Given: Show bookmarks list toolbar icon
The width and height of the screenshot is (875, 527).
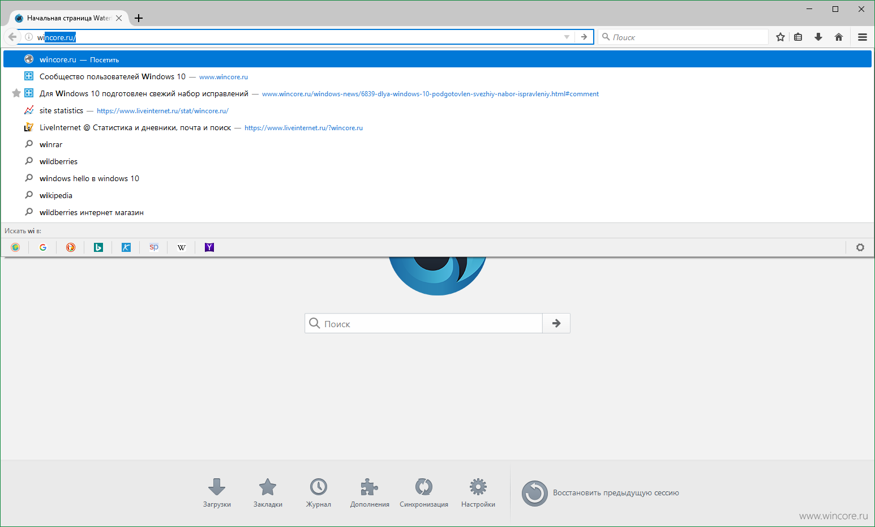Looking at the screenshot, I should click(x=798, y=37).
